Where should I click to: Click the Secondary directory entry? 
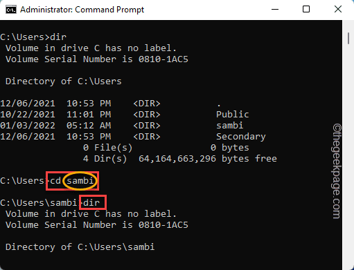tap(241, 137)
